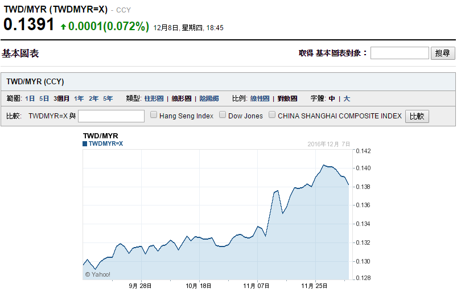Set scale to 線性圖
The width and height of the screenshot is (461, 296).
point(260,98)
